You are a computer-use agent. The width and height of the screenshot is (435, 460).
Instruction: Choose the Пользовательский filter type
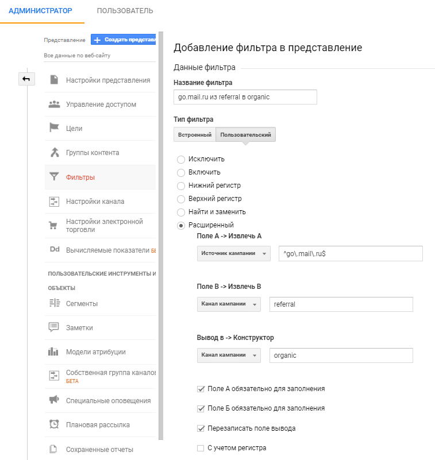(x=246, y=134)
